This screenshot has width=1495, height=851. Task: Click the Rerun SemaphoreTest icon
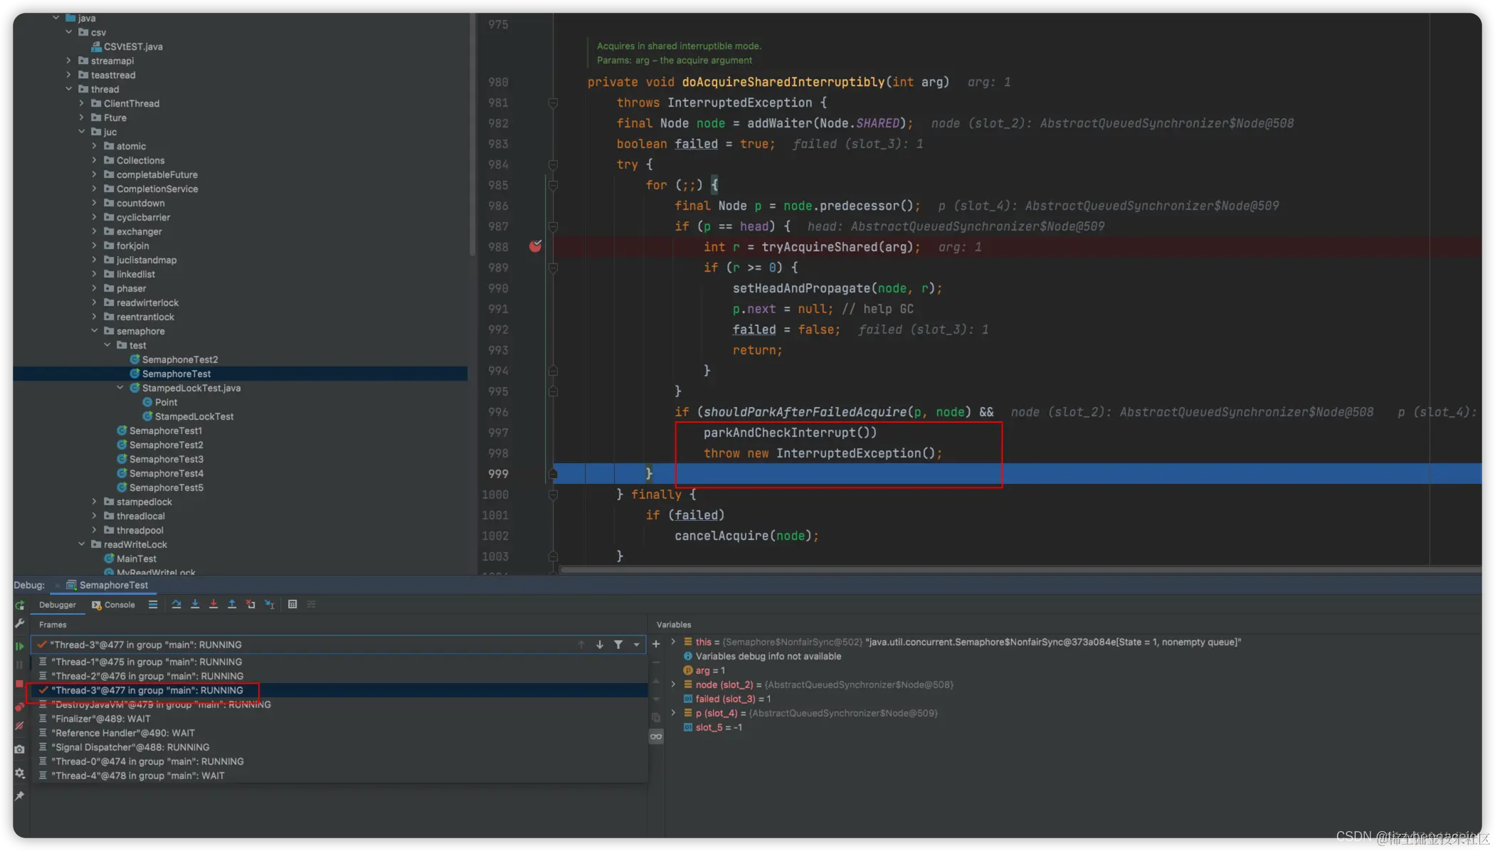click(19, 606)
